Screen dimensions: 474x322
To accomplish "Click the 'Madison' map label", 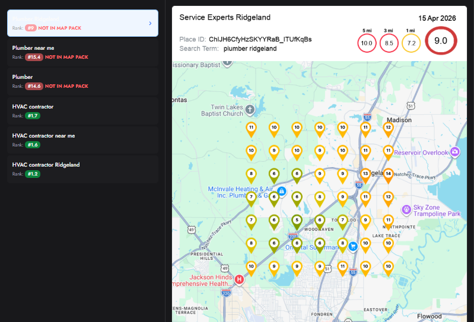I will [399, 120].
